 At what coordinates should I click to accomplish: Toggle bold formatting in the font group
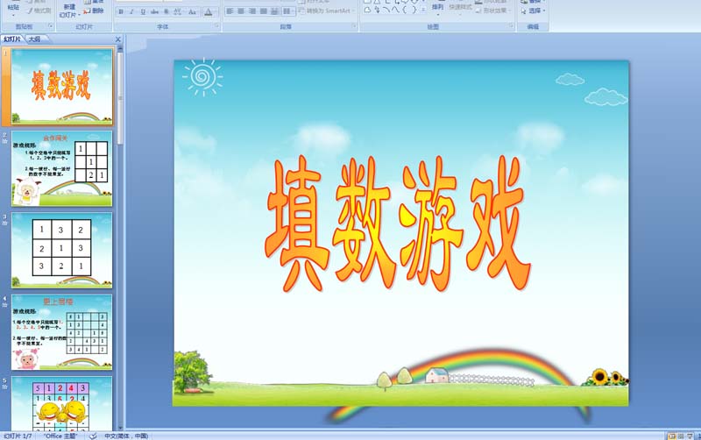[121, 12]
